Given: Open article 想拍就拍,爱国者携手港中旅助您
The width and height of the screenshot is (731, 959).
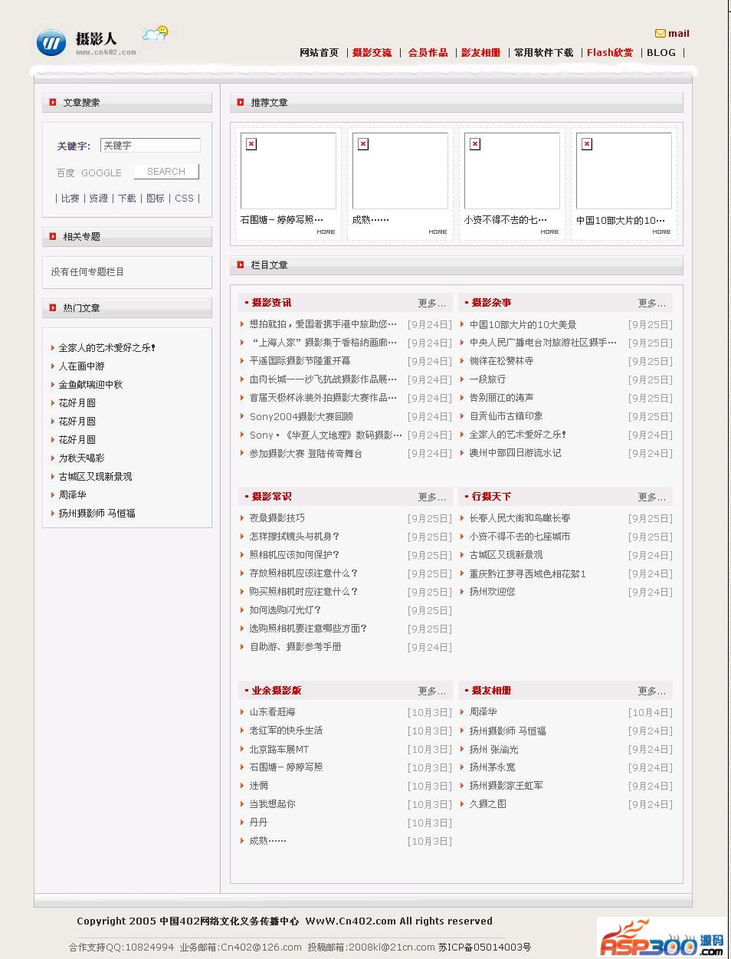Looking at the screenshot, I should click(x=323, y=324).
